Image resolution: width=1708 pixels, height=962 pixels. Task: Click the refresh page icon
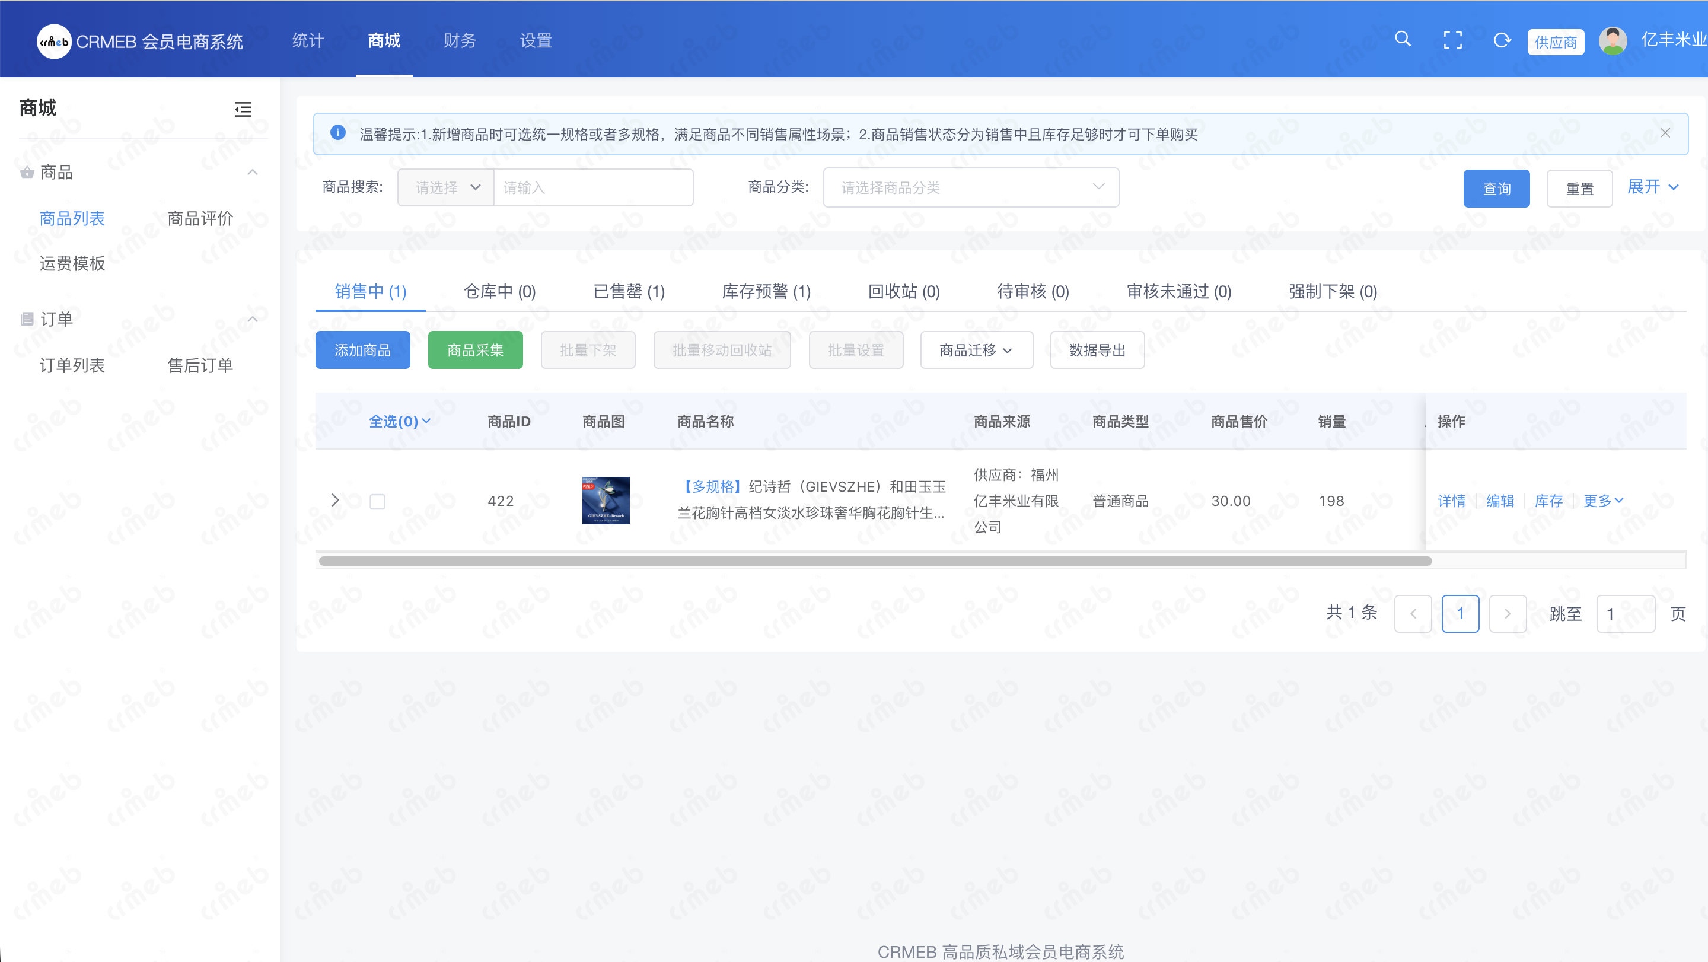(1502, 40)
